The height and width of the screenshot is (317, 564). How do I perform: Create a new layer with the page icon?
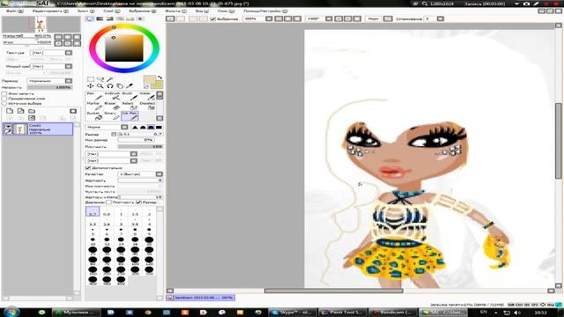pyautogui.click(x=10, y=111)
